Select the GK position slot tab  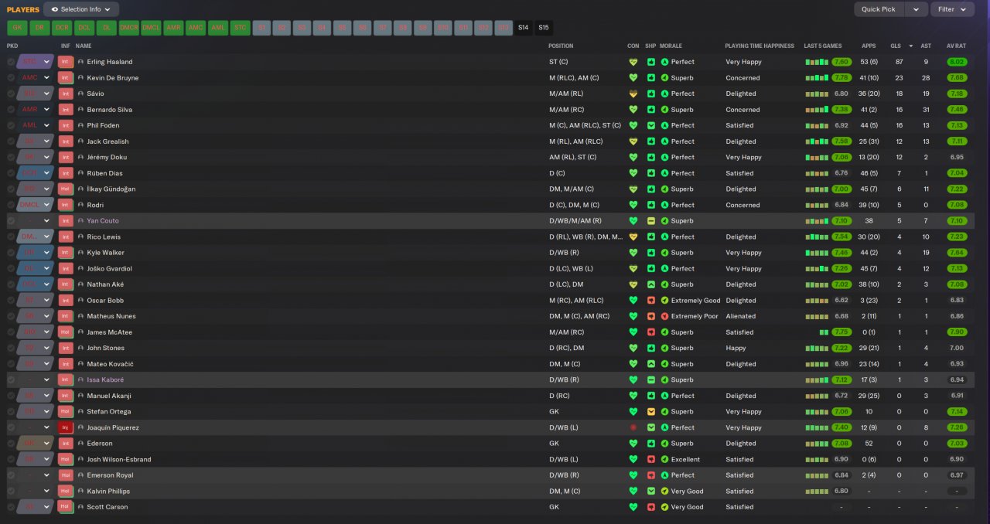pyautogui.click(x=17, y=28)
